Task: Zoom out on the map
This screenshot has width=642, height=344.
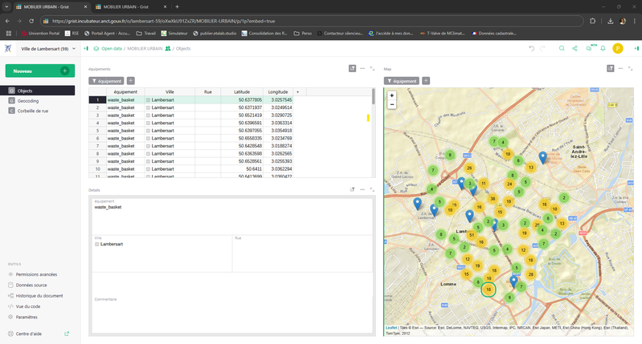Action: (391, 104)
